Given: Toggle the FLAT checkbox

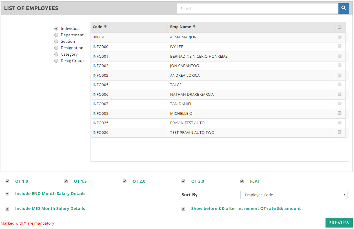Looking at the screenshot, I should pos(242,181).
